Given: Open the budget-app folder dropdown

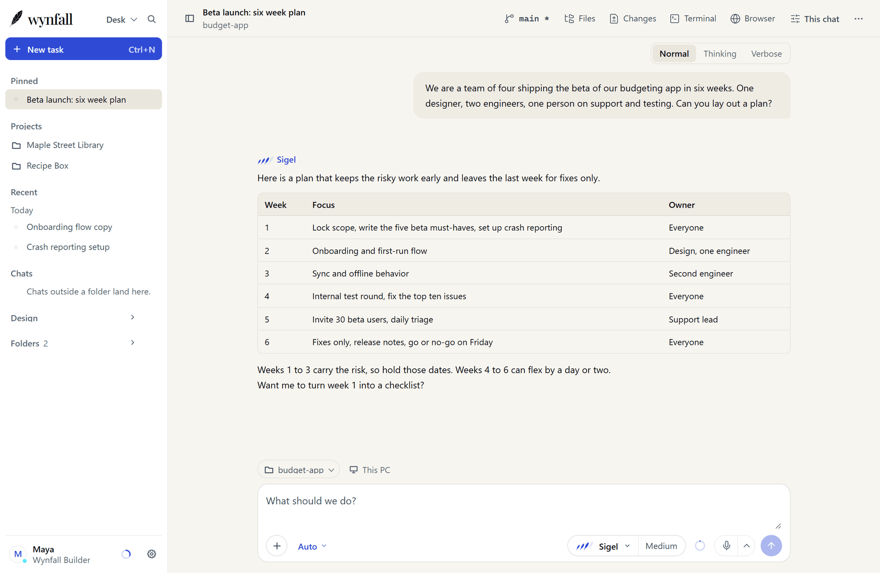Looking at the screenshot, I should coord(299,469).
